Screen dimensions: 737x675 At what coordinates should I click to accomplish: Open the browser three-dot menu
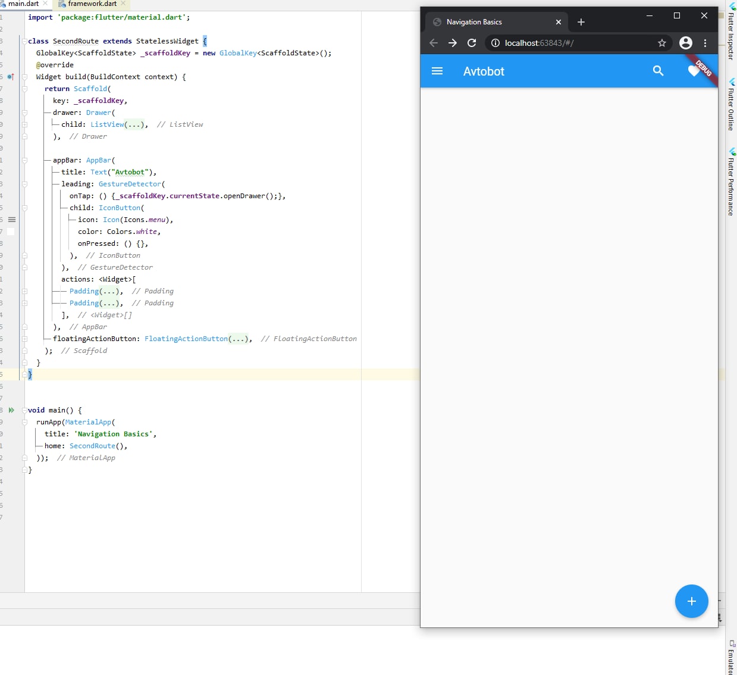click(705, 43)
